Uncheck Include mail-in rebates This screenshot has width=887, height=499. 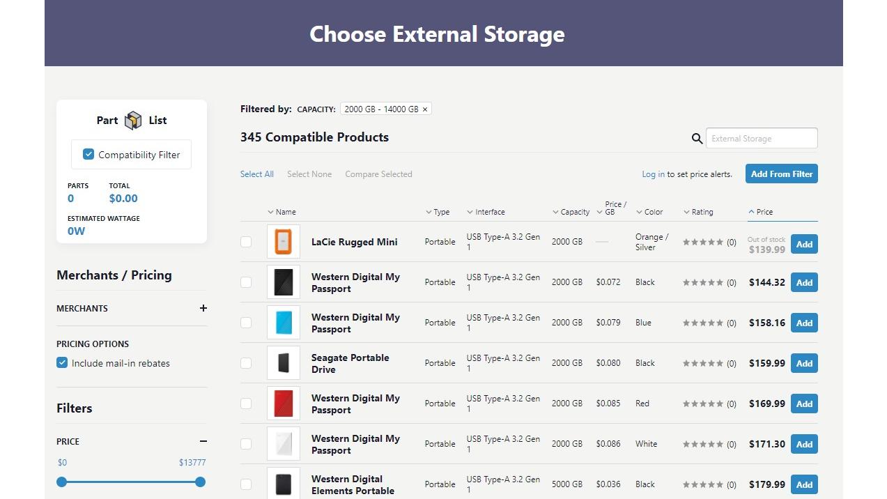(x=62, y=362)
